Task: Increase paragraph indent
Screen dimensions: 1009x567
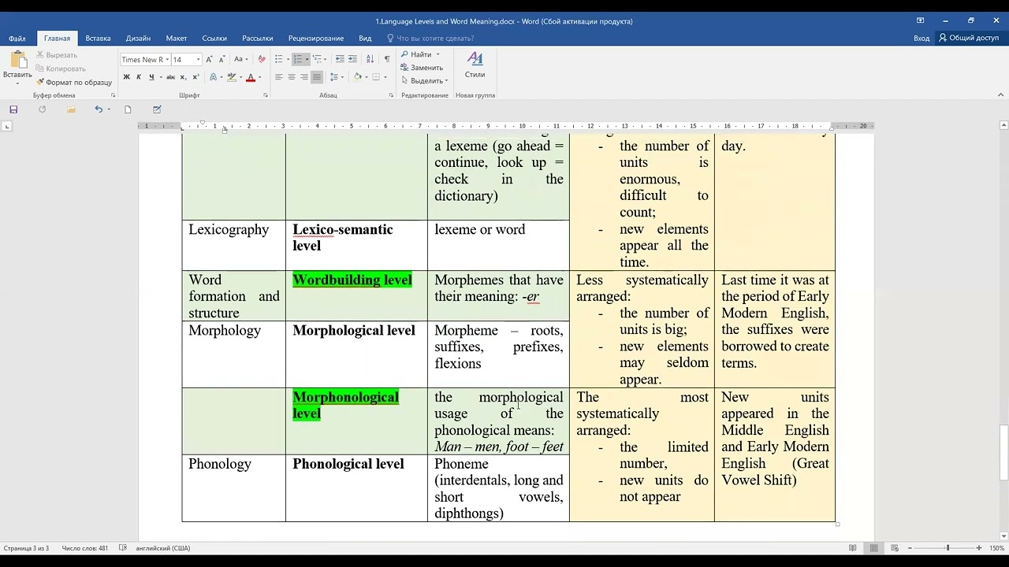Action: point(352,59)
